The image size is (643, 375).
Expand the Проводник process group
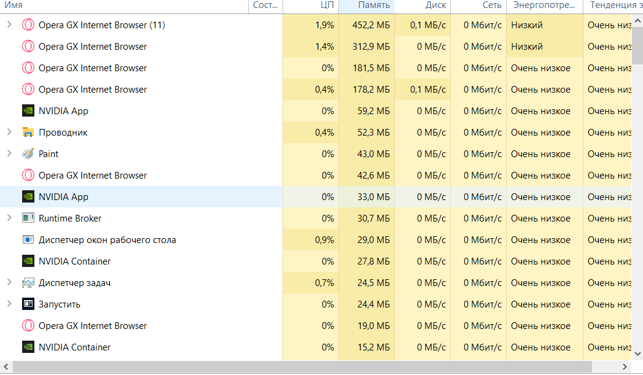click(x=9, y=133)
